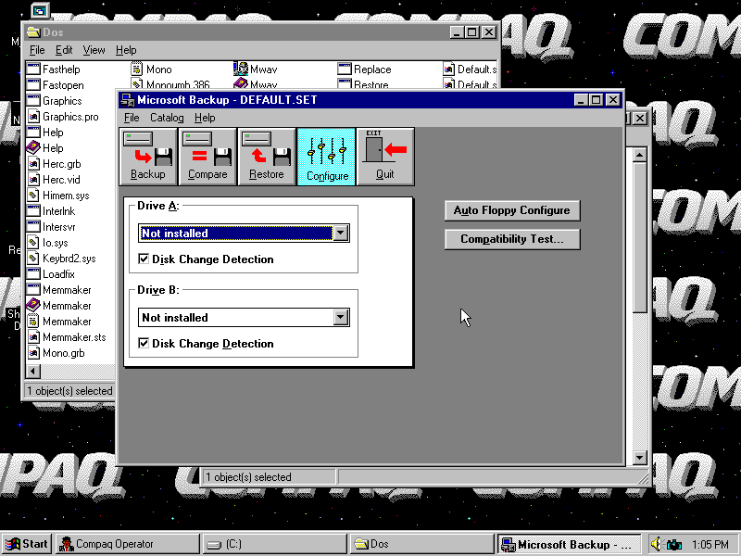Open the Catalog menu

167,118
